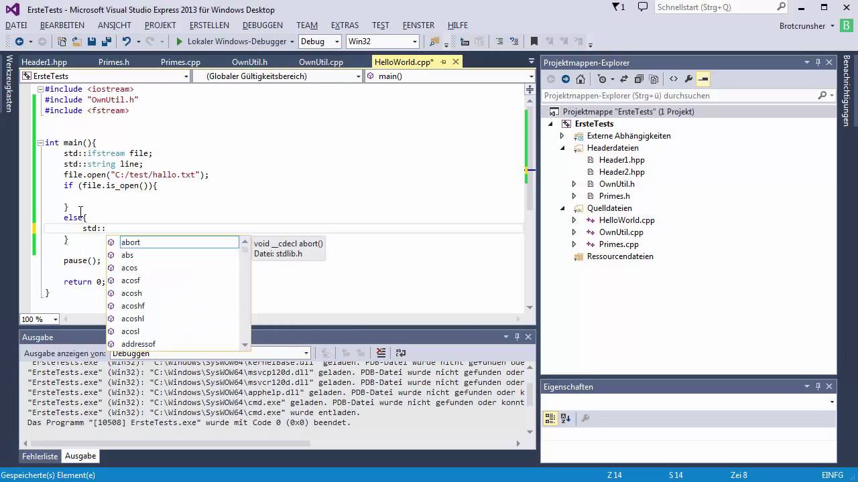Open the BEARBEITEN menu
The width and height of the screenshot is (858, 482).
[62, 25]
